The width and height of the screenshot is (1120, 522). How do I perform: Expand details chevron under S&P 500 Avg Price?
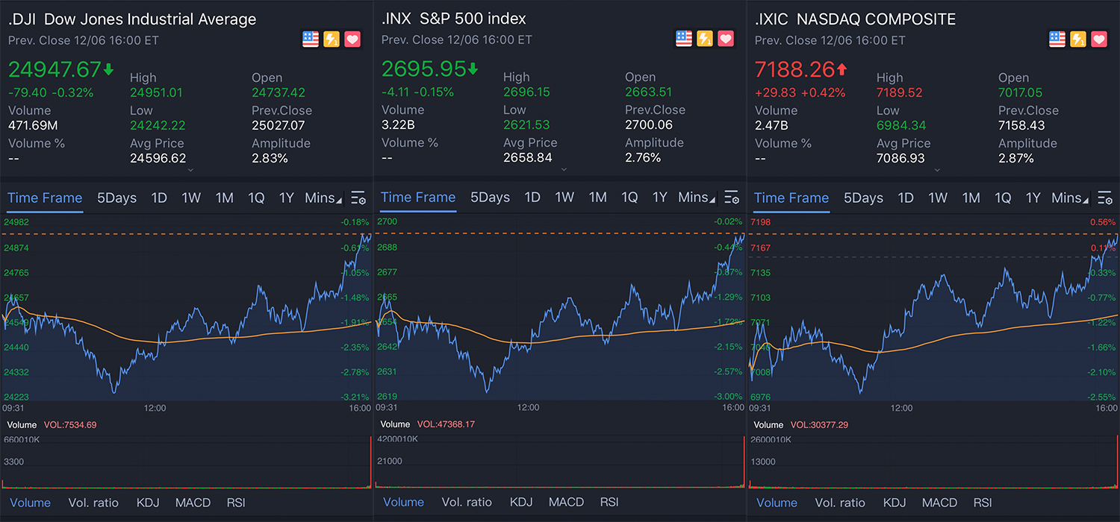(x=564, y=169)
